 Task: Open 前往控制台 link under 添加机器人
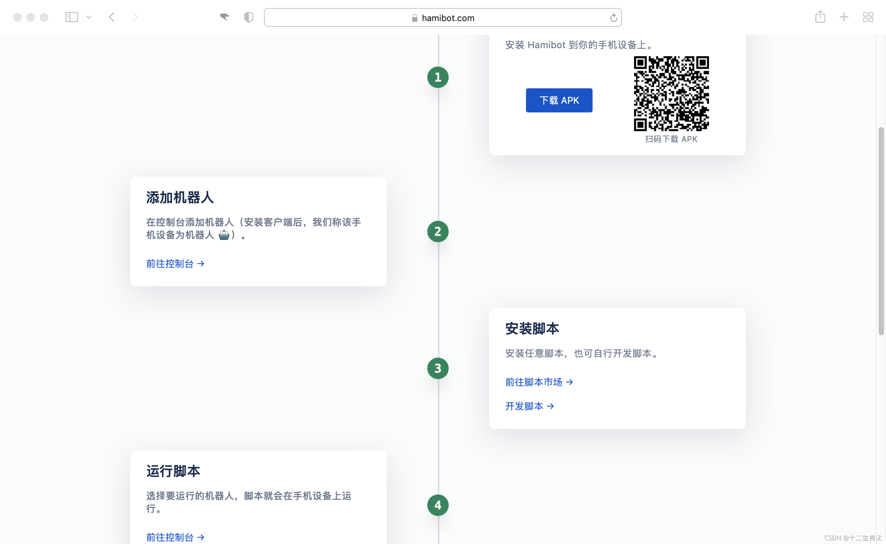[x=175, y=264]
